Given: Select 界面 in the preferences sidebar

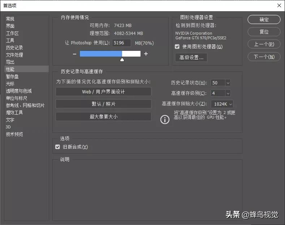Looking at the screenshot, I should (x=26, y=26).
